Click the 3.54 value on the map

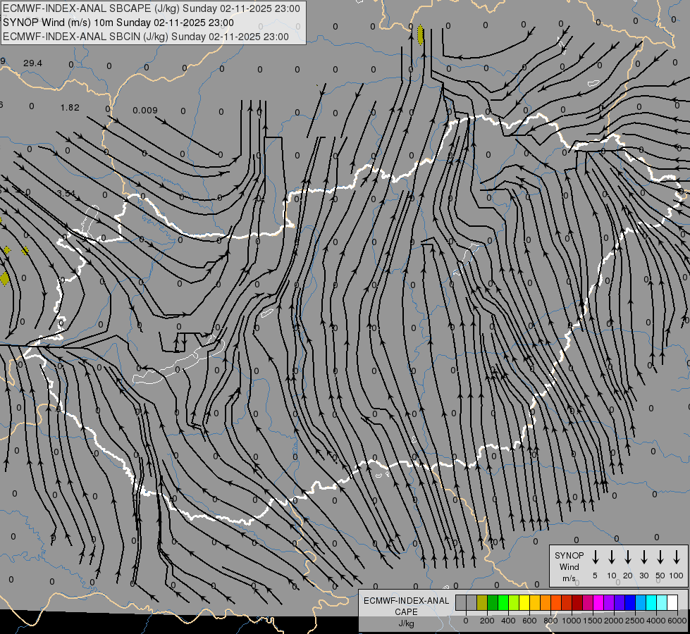point(66,193)
